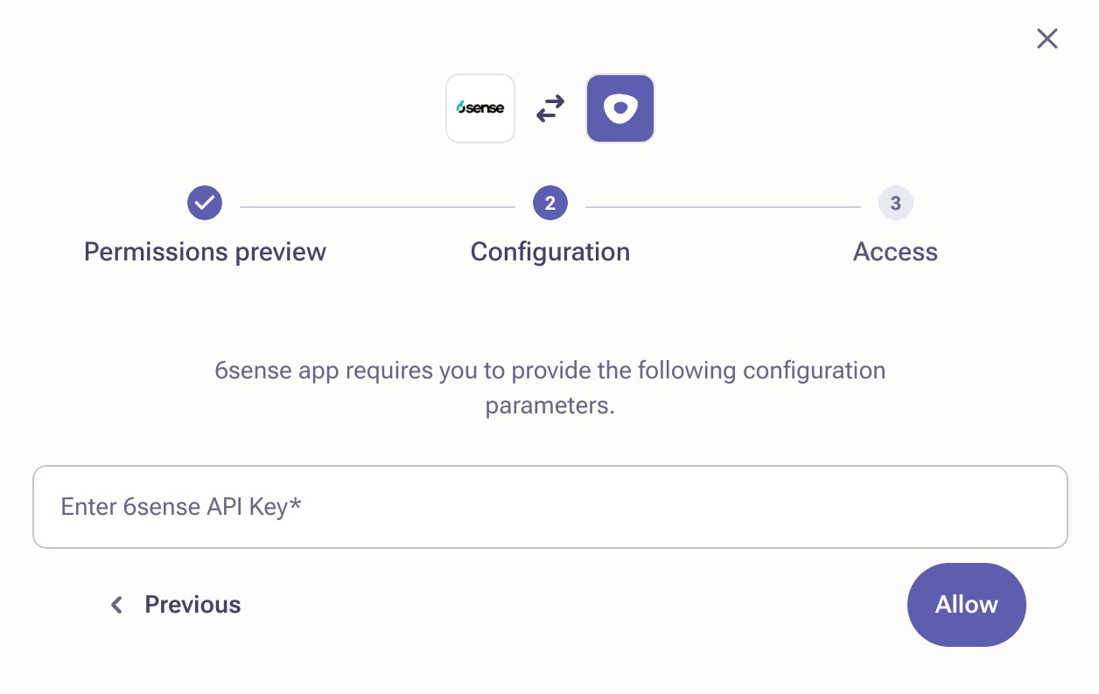The width and height of the screenshot is (1099, 694).
Task: Click the purple Outreach logo tile
Action: tap(620, 108)
